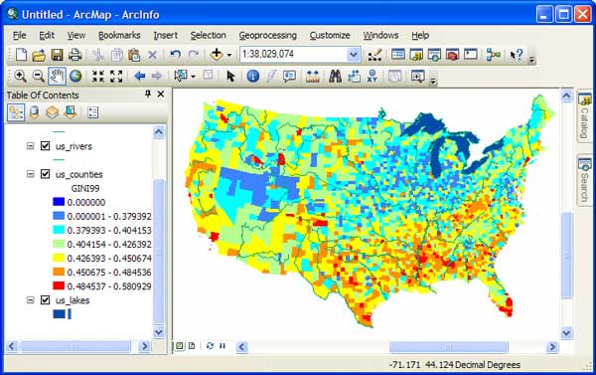Image resolution: width=596 pixels, height=375 pixels.
Task: Open the Bookmarks menu
Action: [119, 36]
